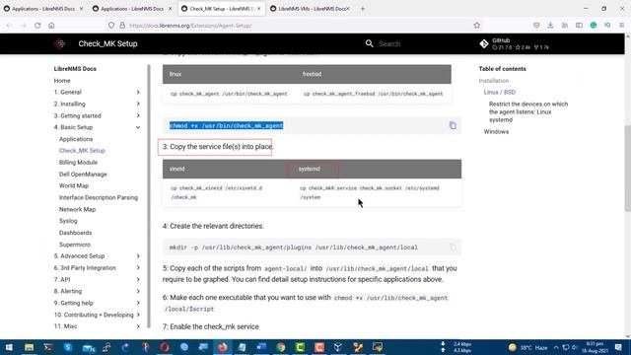
Task: Open Skype from the taskbar
Action: 68,347
